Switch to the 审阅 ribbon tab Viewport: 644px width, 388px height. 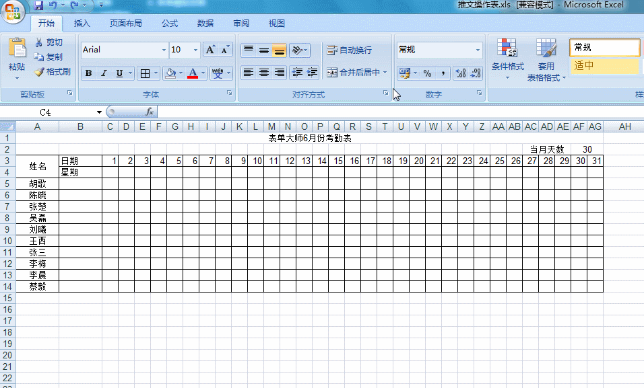coord(241,24)
